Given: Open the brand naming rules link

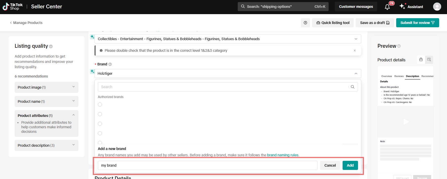Looking at the screenshot, I should coord(283,155).
